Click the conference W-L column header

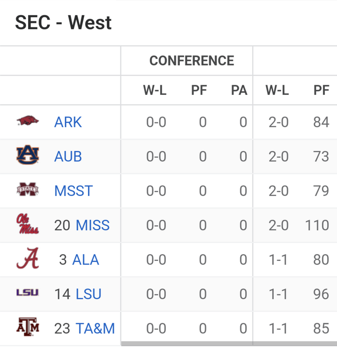click(155, 91)
